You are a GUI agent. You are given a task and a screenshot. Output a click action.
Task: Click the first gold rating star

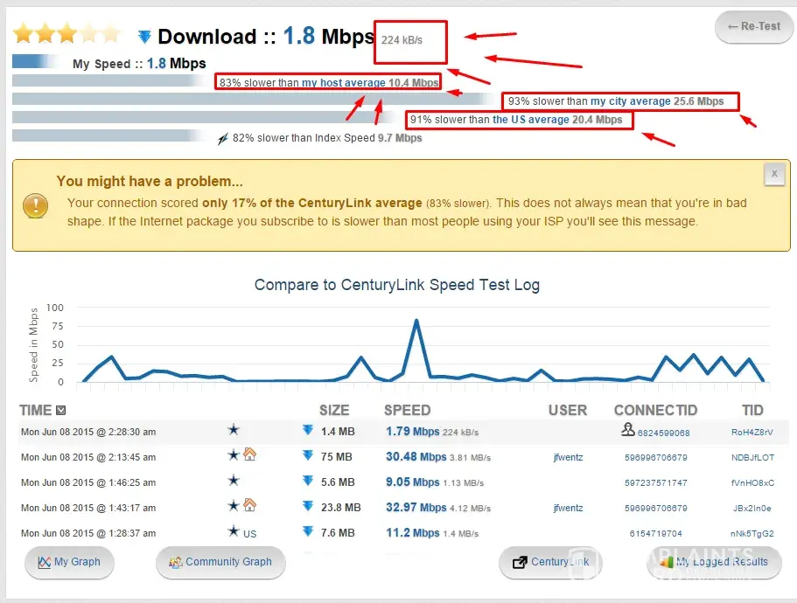[23, 33]
